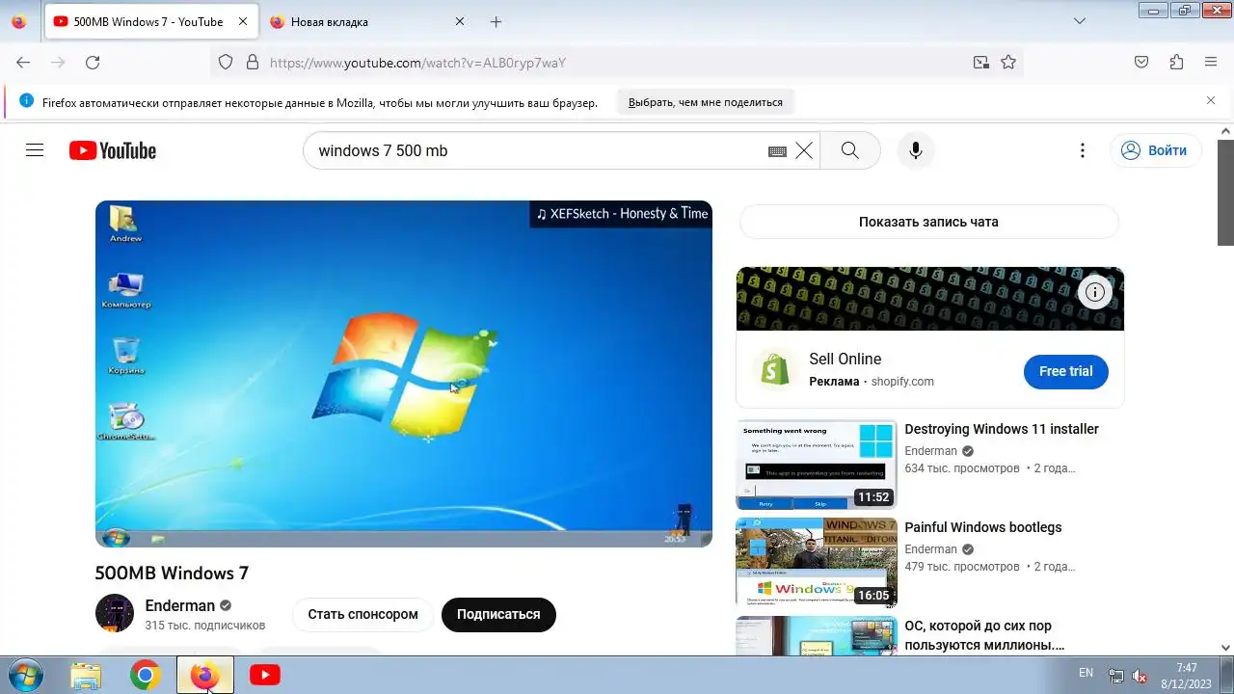The width and height of the screenshot is (1234, 694).
Task: Open the YouTube hamburger guide menu
Action: [x=35, y=150]
